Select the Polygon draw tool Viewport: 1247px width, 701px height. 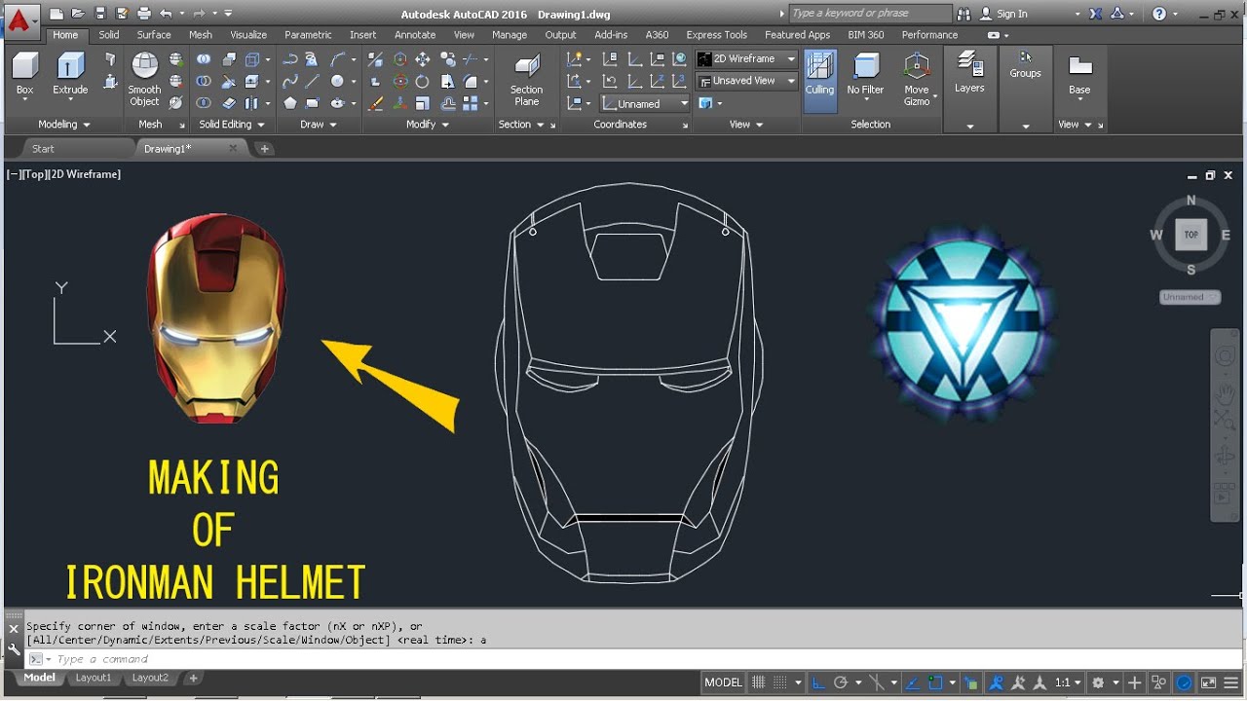(290, 103)
